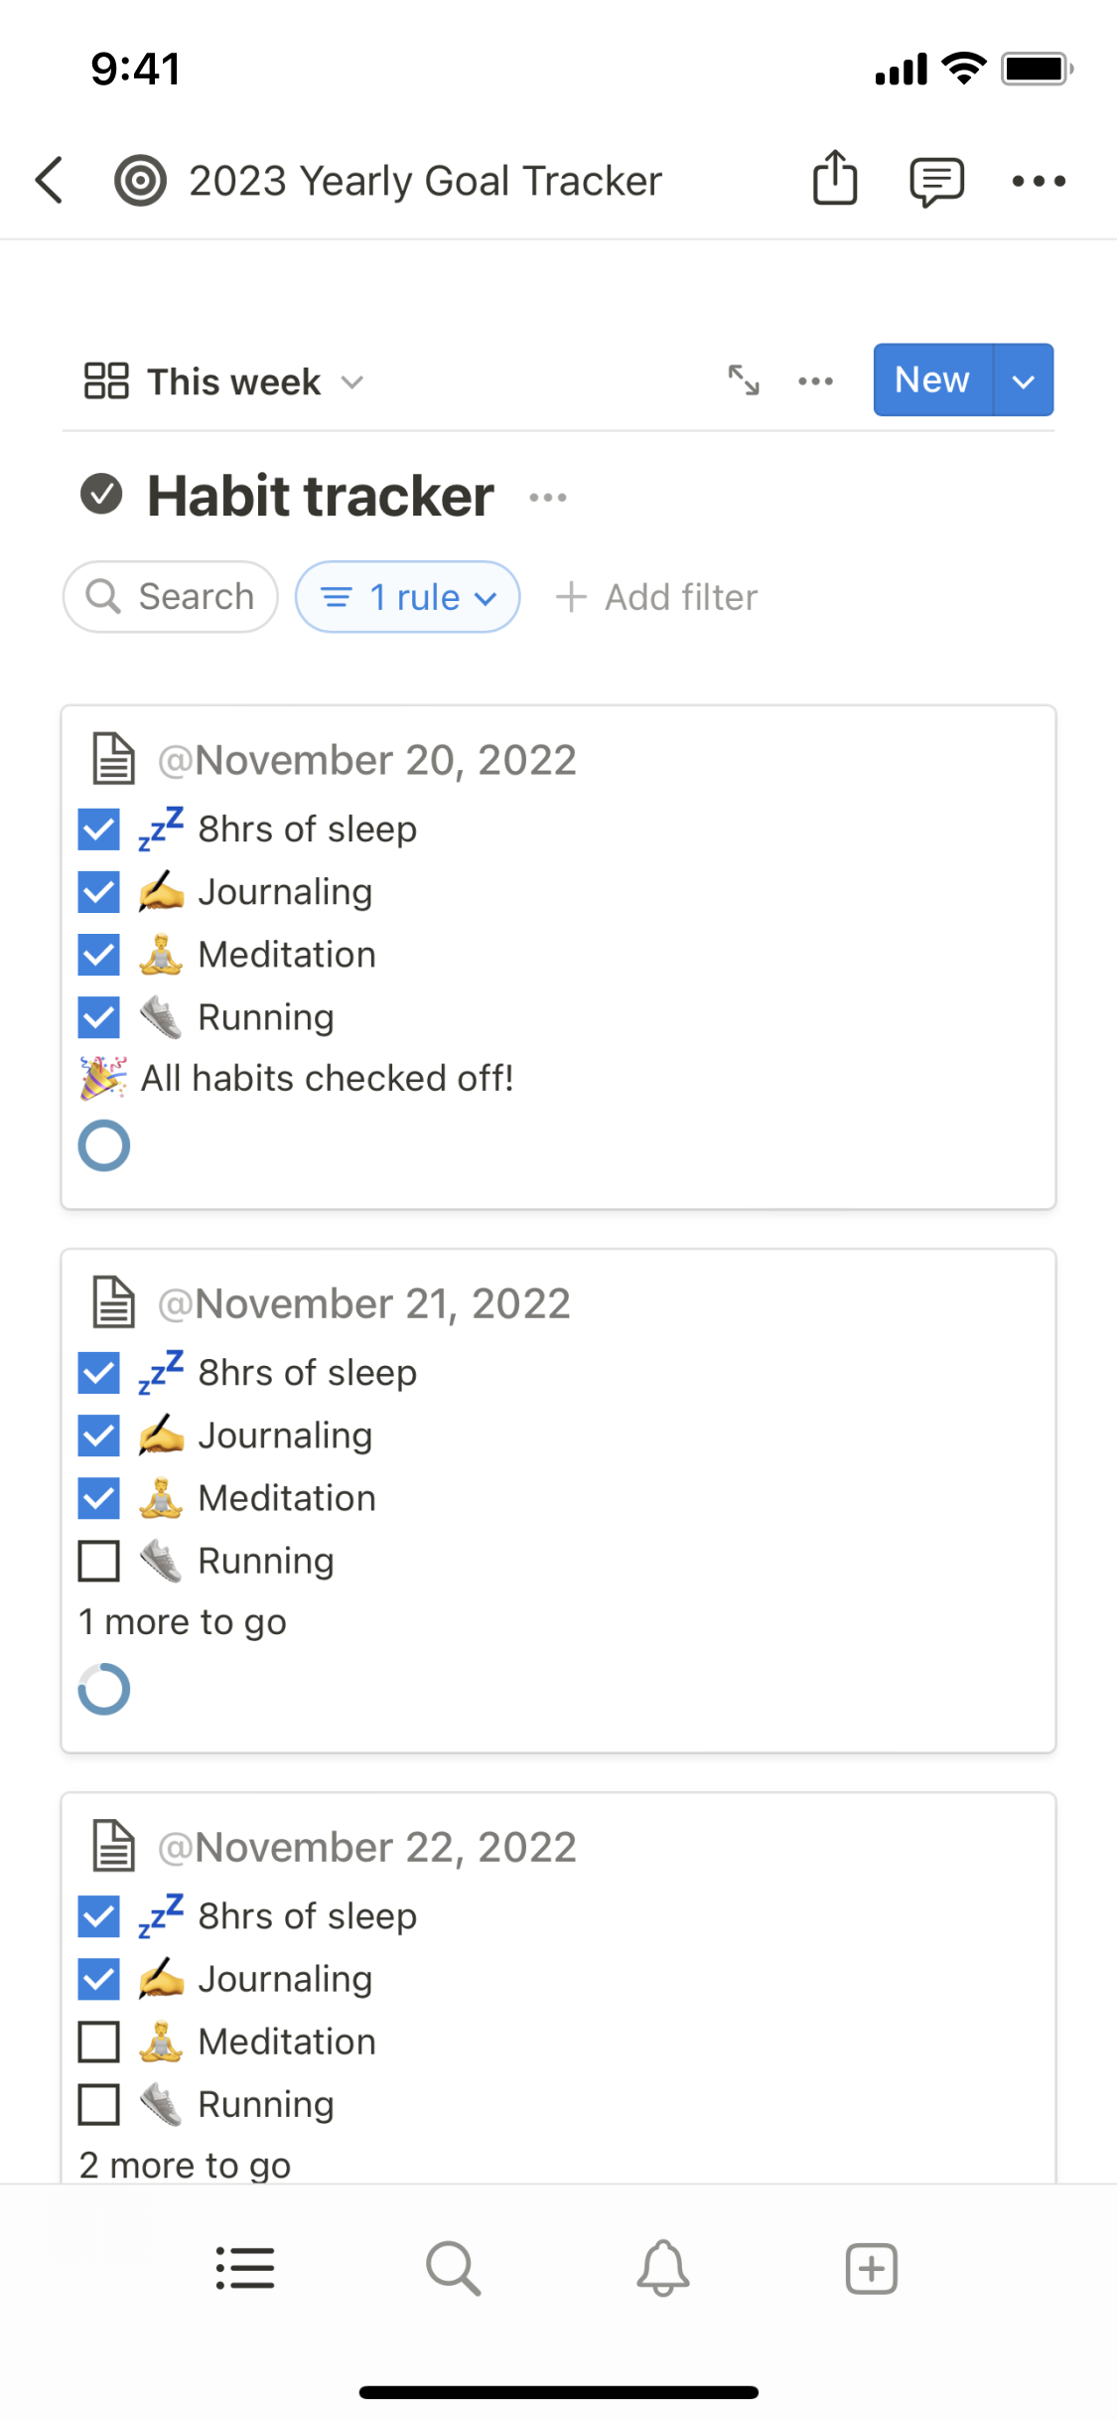Tap Add filter
The image size is (1117, 2420).
click(x=657, y=597)
